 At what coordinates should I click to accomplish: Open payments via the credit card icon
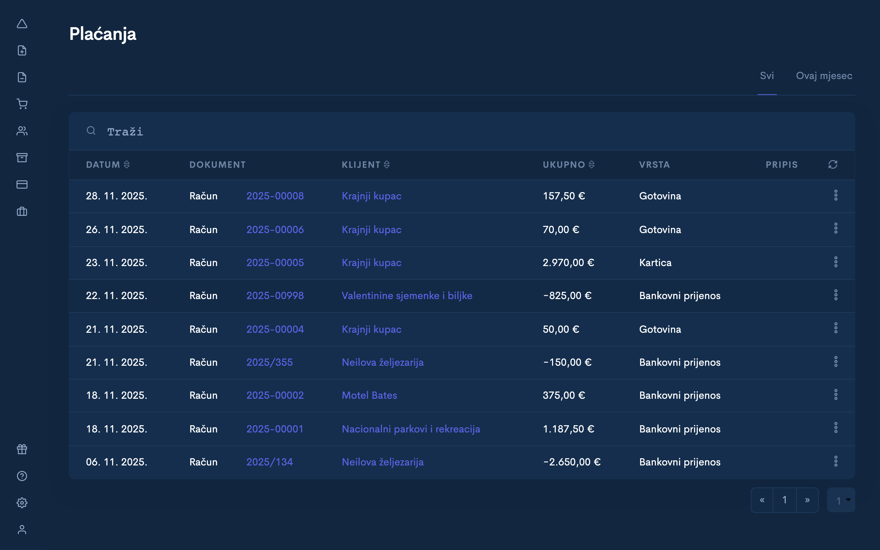[22, 185]
